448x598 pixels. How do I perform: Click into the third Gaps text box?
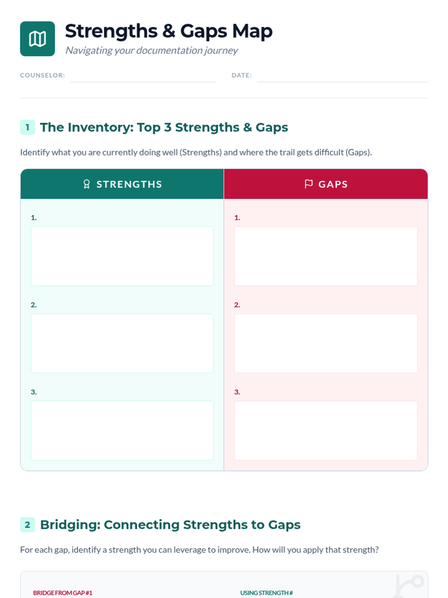(x=326, y=431)
